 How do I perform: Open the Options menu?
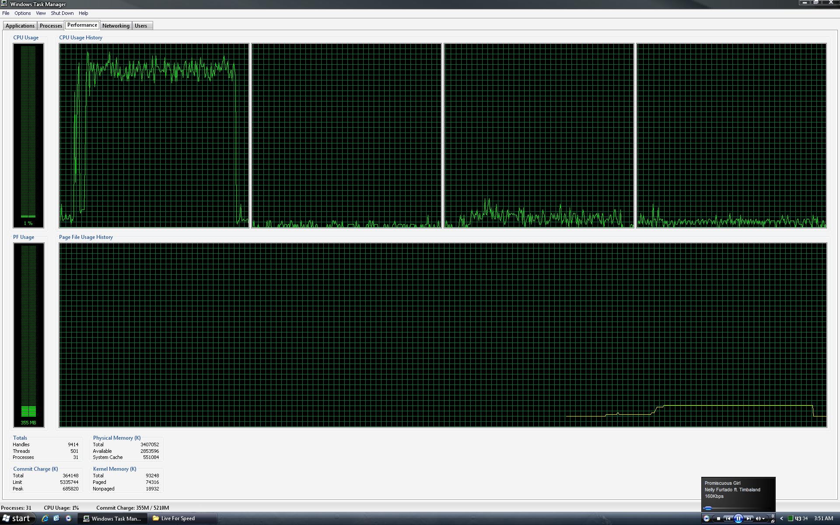pyautogui.click(x=22, y=13)
